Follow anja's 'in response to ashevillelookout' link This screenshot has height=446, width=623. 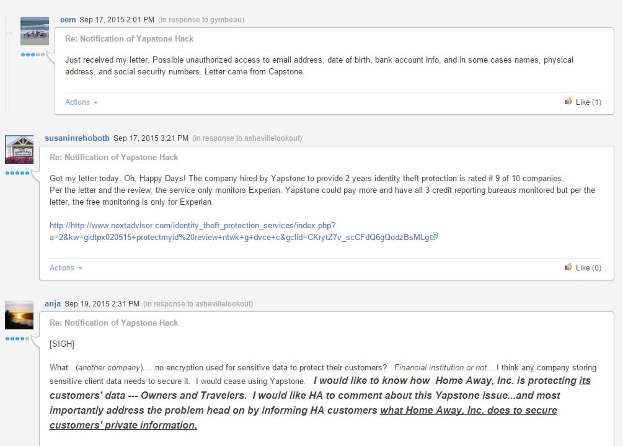[198, 304]
